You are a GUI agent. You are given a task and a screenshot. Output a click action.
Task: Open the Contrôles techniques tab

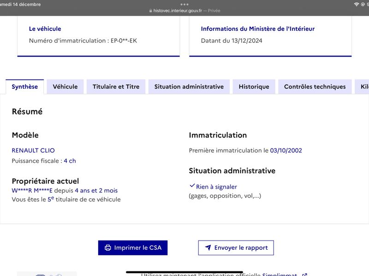315,86
